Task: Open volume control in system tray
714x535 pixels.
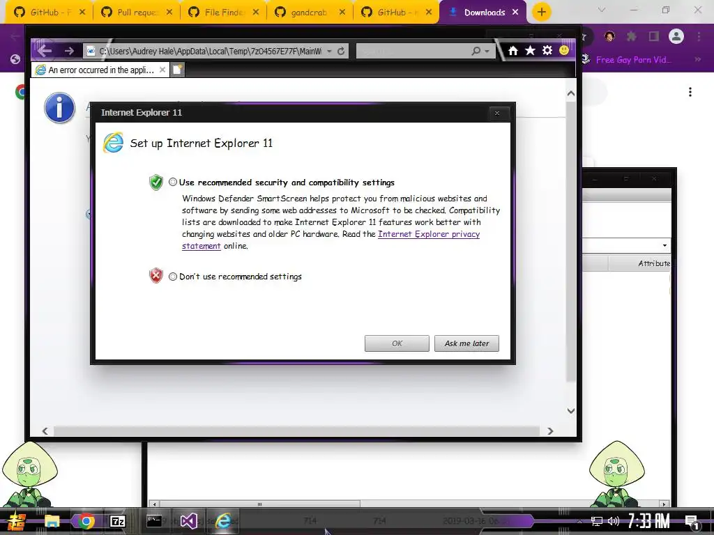Action: [614, 521]
